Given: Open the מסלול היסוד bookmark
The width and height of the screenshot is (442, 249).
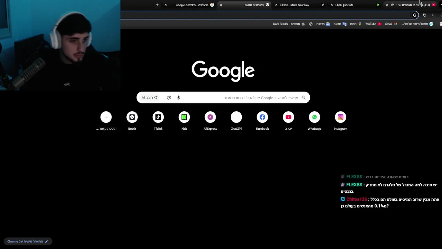Looking at the screenshot, I should 417,24.
